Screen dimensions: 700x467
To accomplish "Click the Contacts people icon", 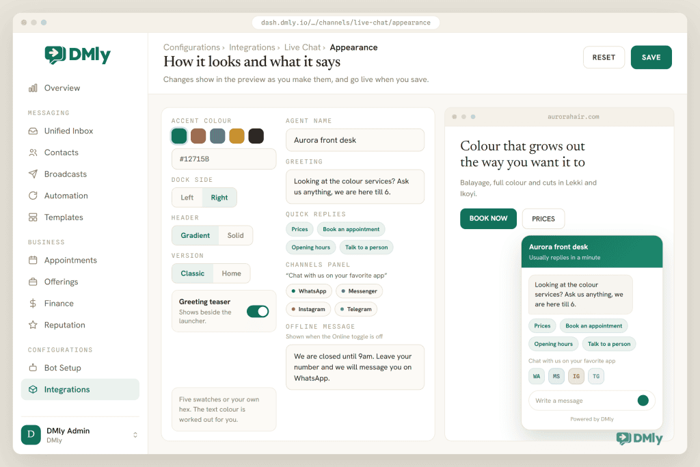I will [33, 152].
